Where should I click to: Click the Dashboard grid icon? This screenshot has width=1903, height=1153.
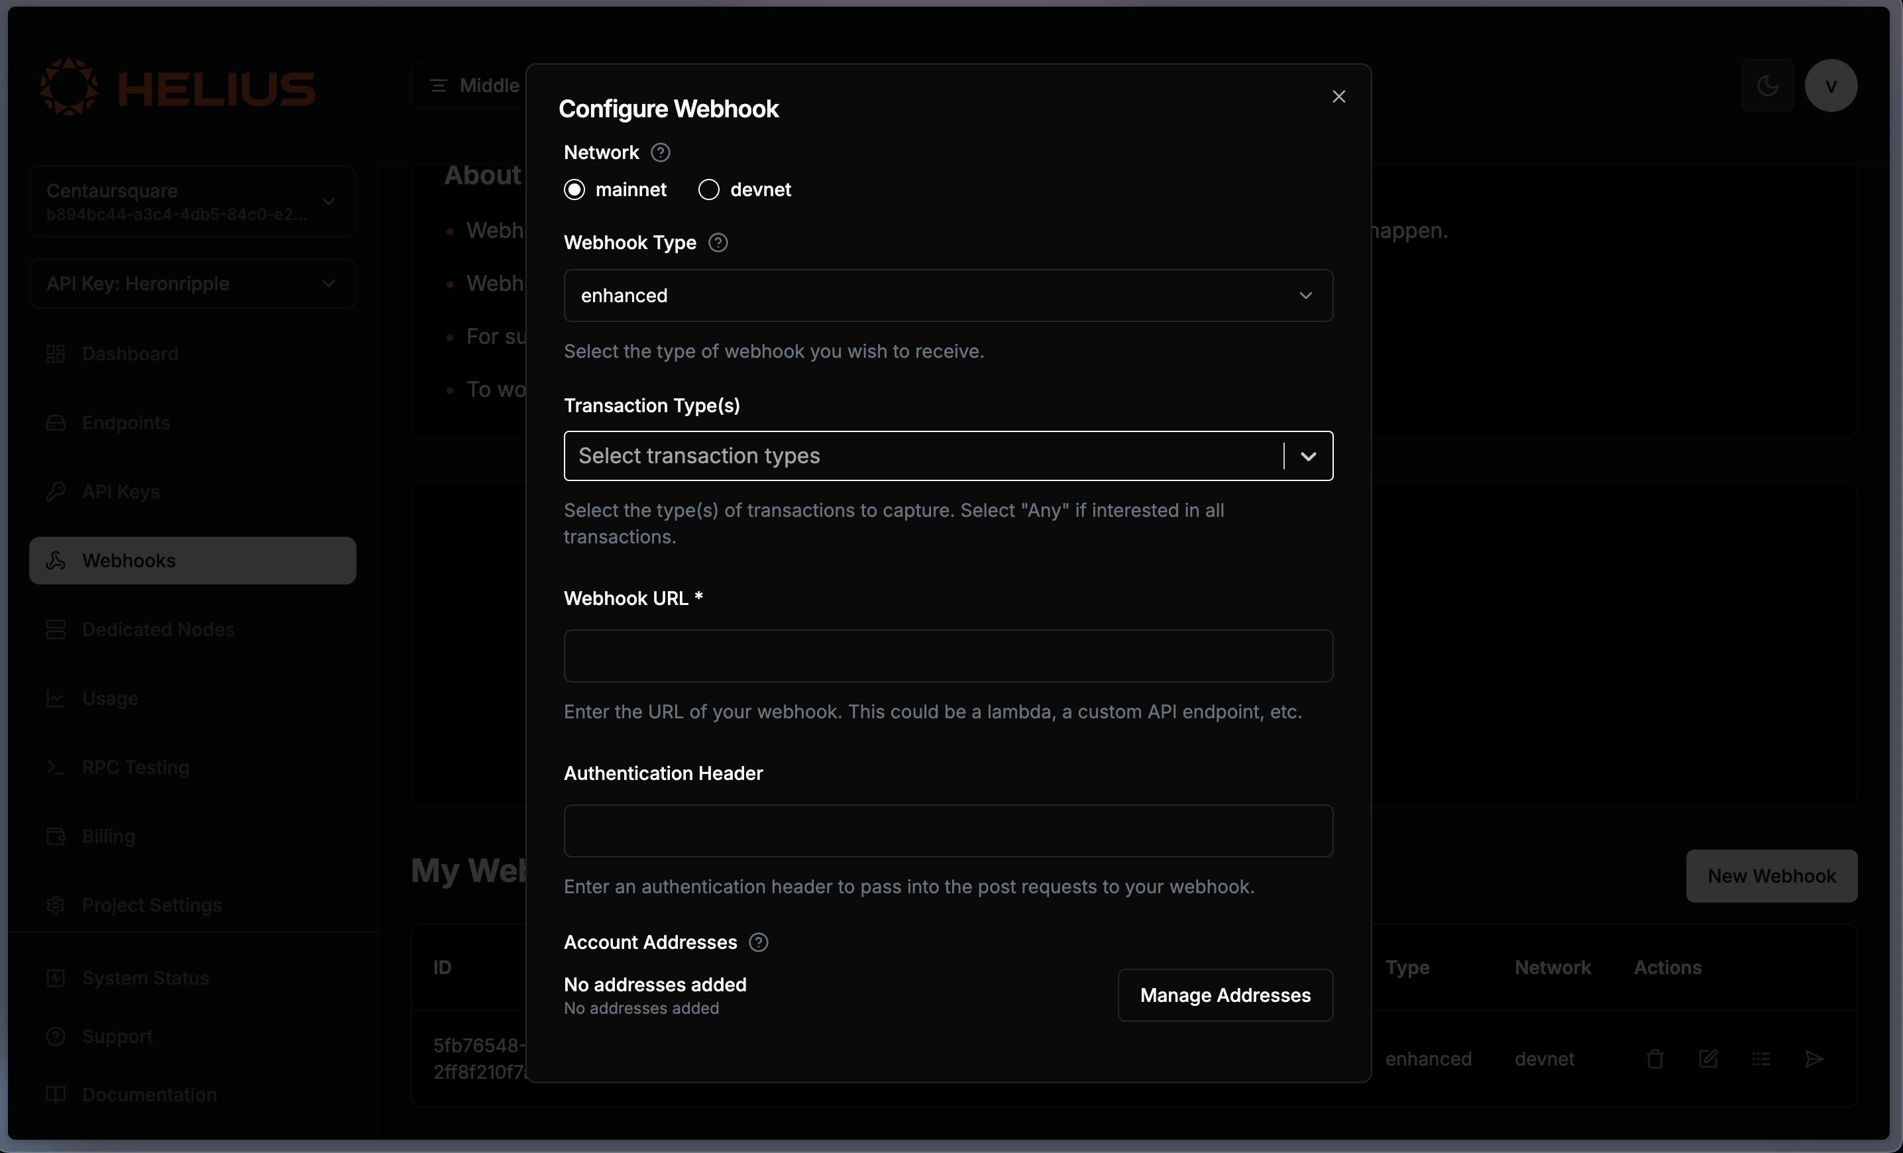(x=56, y=354)
